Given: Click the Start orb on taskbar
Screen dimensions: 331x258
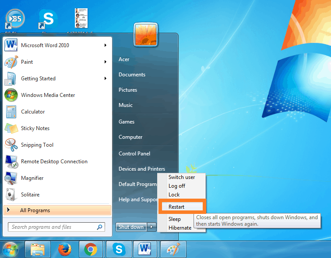Looking at the screenshot, I should point(11,249).
